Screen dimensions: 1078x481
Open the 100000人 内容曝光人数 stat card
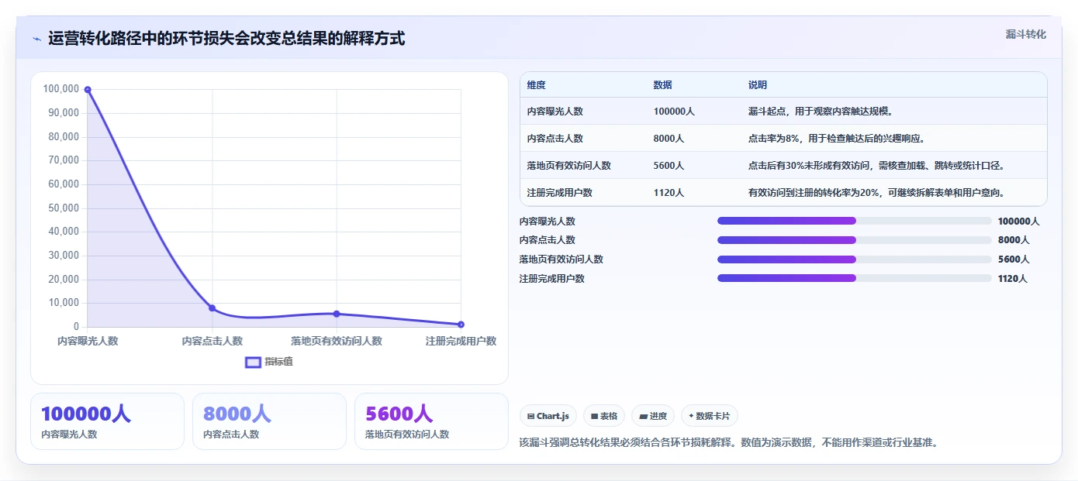(x=107, y=421)
